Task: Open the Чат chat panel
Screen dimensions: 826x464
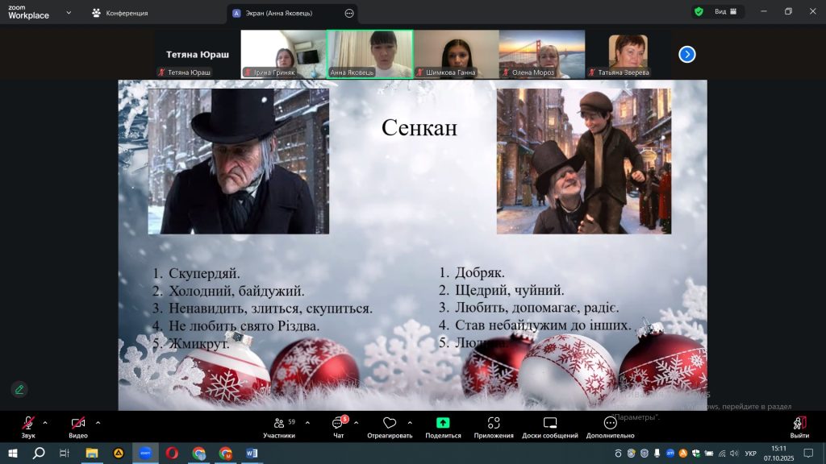Action: (x=338, y=423)
